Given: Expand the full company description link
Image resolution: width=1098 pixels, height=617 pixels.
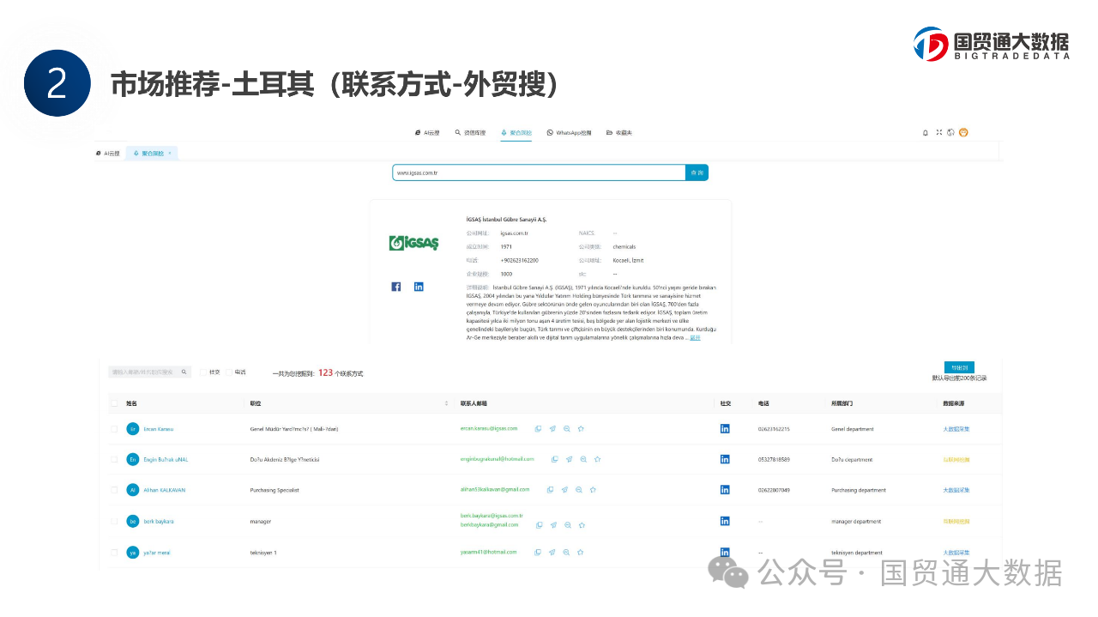Looking at the screenshot, I should pos(695,338).
